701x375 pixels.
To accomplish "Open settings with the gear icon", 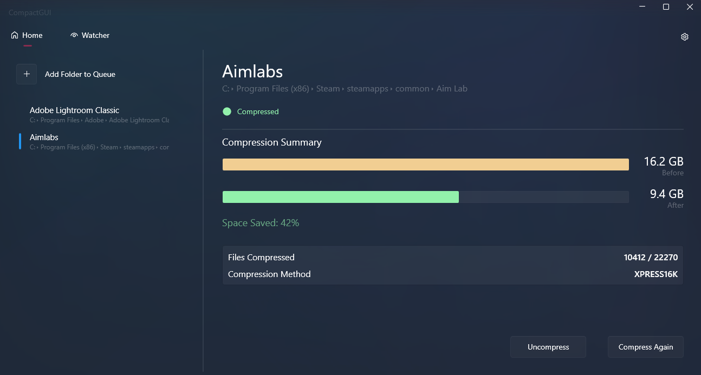I will (685, 37).
